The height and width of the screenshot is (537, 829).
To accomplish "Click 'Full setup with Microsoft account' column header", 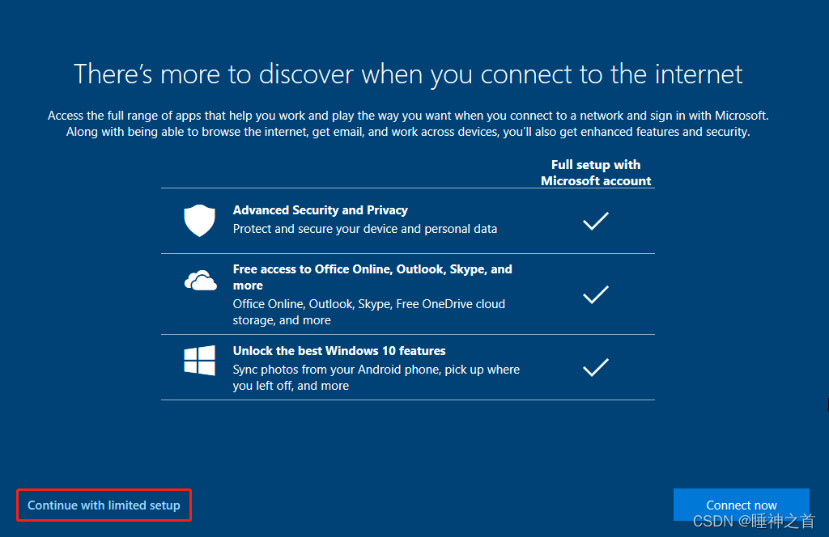I will [x=596, y=172].
